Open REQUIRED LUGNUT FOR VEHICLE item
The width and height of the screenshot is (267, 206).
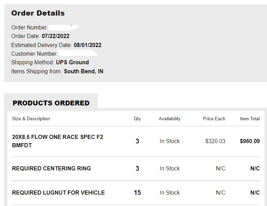pos(58,193)
